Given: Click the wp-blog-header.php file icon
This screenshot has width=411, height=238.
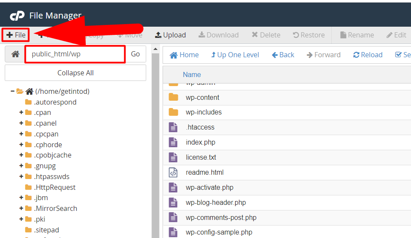Looking at the screenshot, I should (173, 202).
